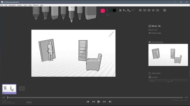Screen dimensions: 190x106
Task: Open the Tools menu
Action: pyautogui.click(x=25, y=5)
